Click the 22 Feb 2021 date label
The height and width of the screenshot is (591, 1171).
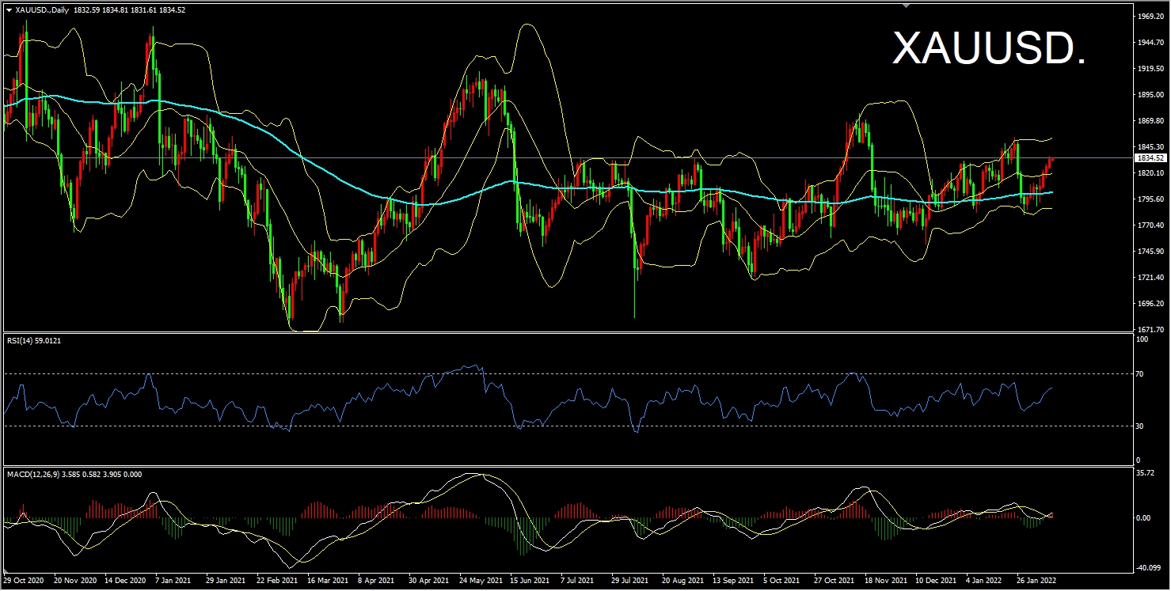click(x=276, y=581)
